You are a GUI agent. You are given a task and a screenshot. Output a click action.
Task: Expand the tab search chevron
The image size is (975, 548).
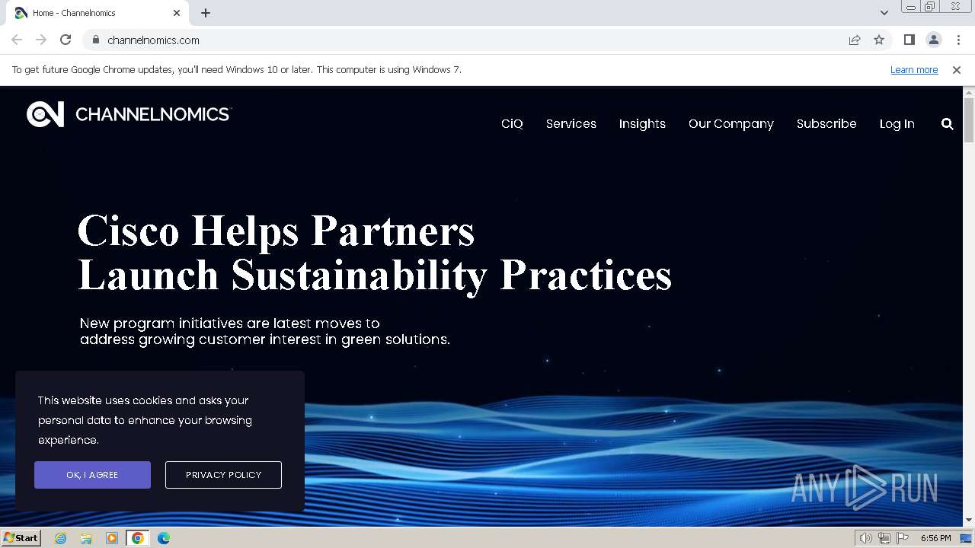click(884, 13)
